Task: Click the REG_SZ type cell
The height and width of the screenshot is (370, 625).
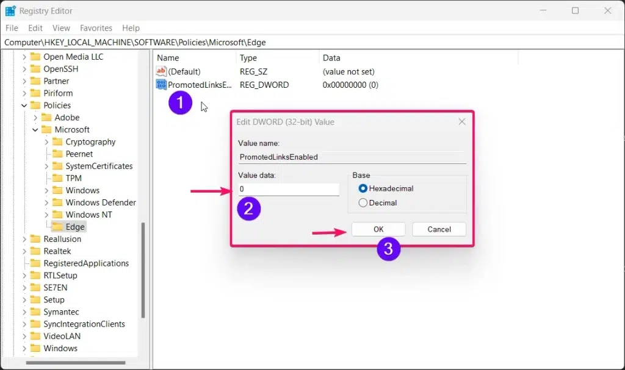Action: coord(253,72)
